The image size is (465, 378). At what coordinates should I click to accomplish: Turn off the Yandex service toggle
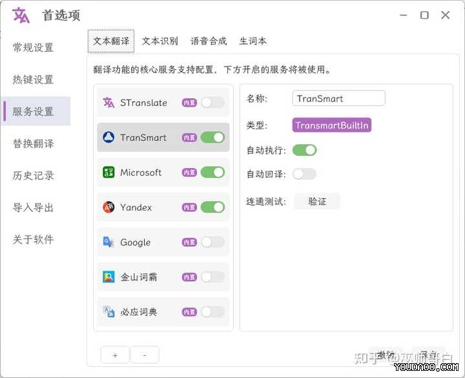tap(212, 207)
